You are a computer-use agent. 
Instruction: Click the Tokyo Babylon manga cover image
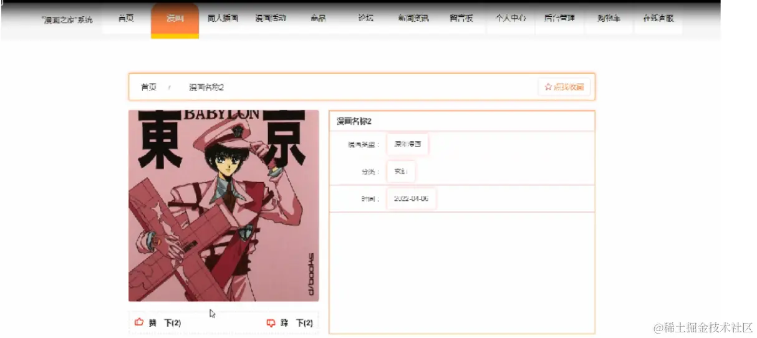(x=224, y=206)
